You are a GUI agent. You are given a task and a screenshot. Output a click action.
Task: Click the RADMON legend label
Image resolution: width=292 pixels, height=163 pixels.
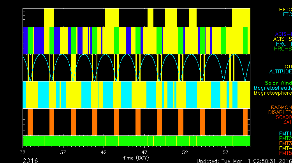click(281, 107)
